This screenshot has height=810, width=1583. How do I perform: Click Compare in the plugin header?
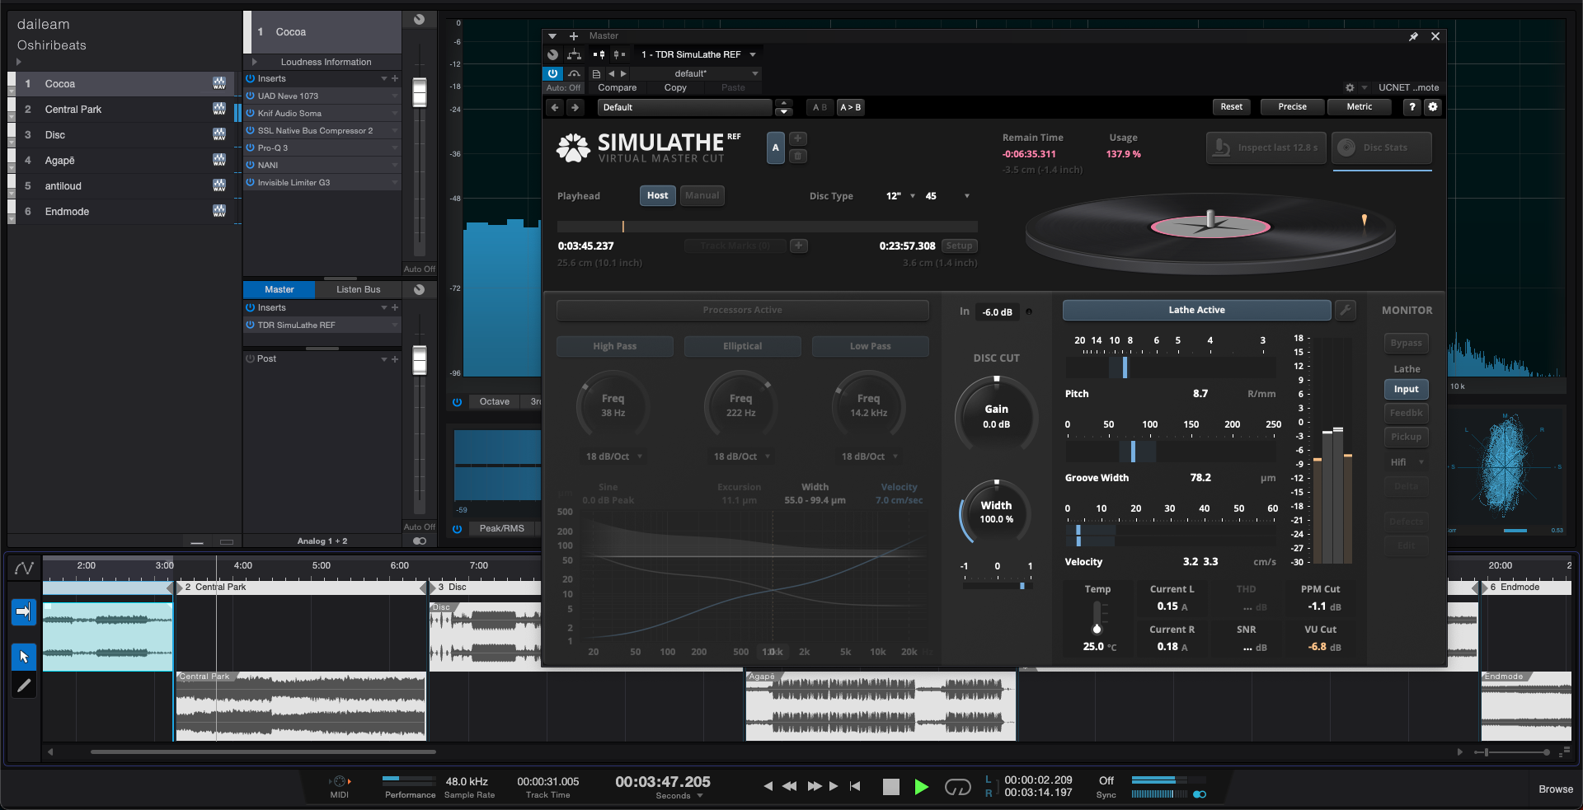(618, 87)
